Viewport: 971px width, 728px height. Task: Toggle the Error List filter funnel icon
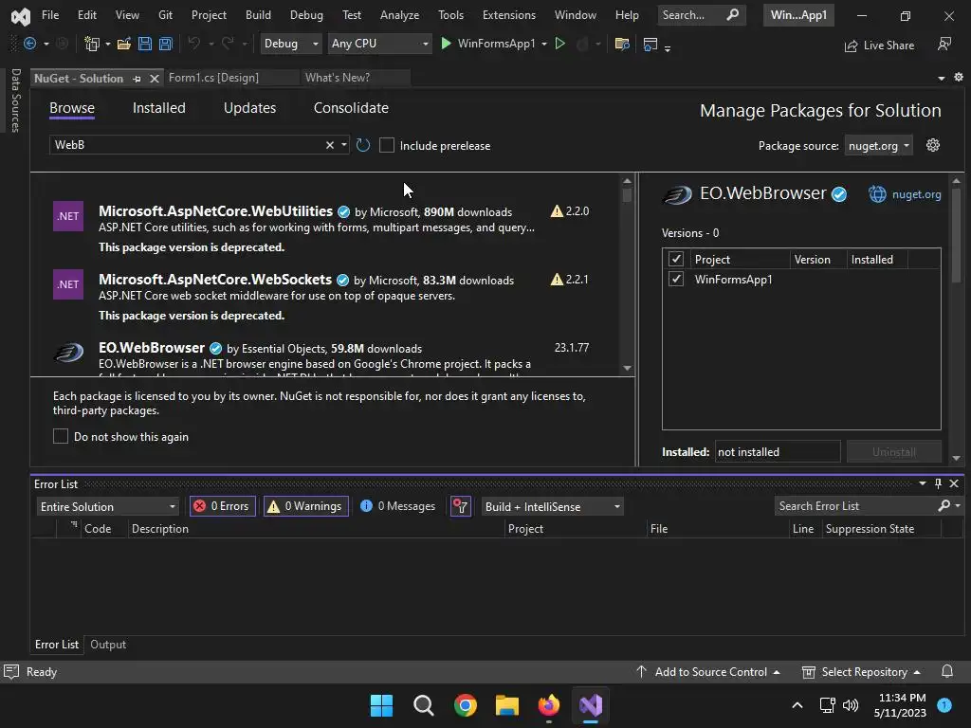tap(461, 506)
